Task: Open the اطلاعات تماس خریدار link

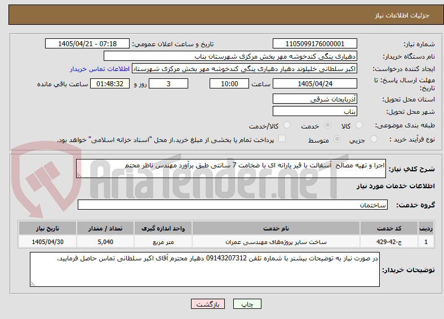Action: [x=100, y=69]
